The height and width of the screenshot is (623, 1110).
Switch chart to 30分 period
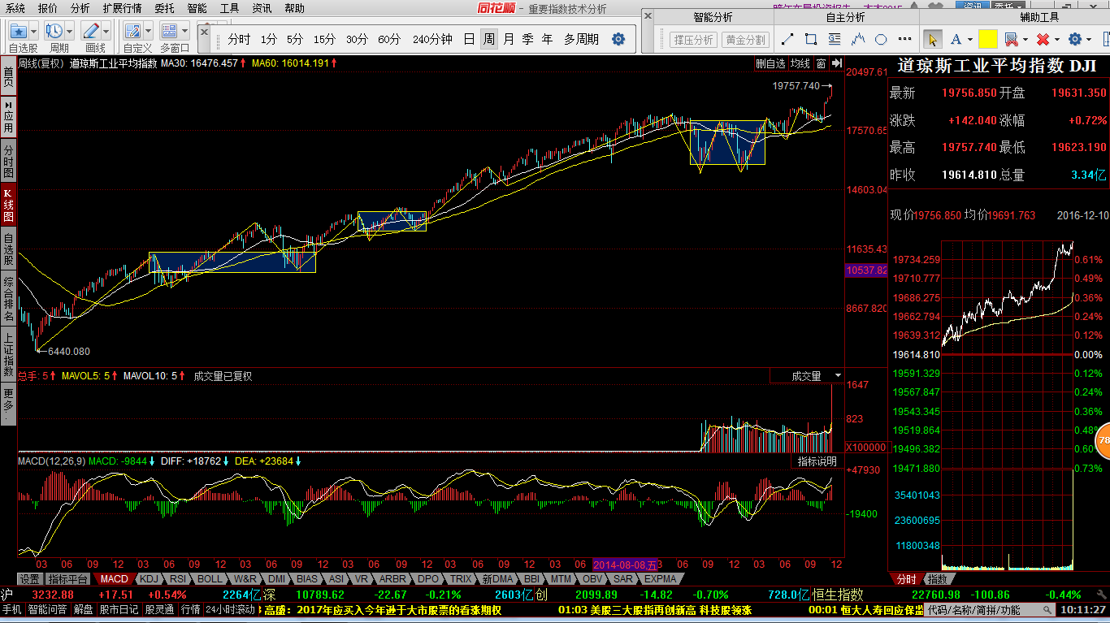coord(357,39)
